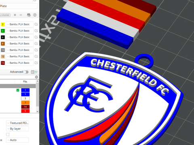Remove a filament with the minus icon
The image size is (194, 145).
coord(21,15)
